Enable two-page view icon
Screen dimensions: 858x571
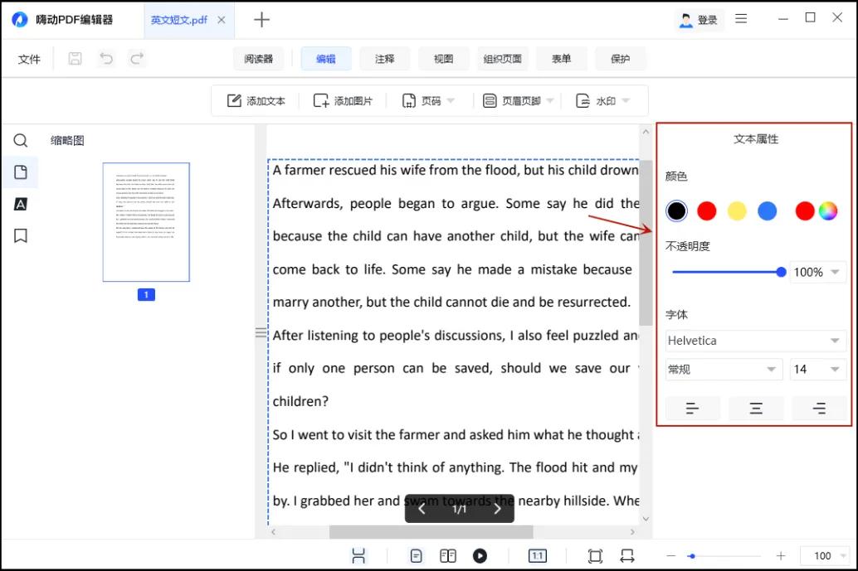coord(448,556)
